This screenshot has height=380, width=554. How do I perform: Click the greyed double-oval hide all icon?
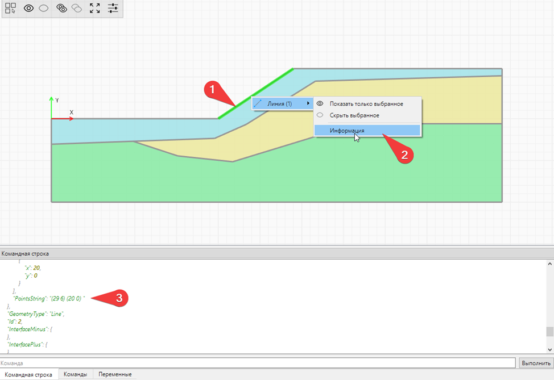[x=77, y=9]
